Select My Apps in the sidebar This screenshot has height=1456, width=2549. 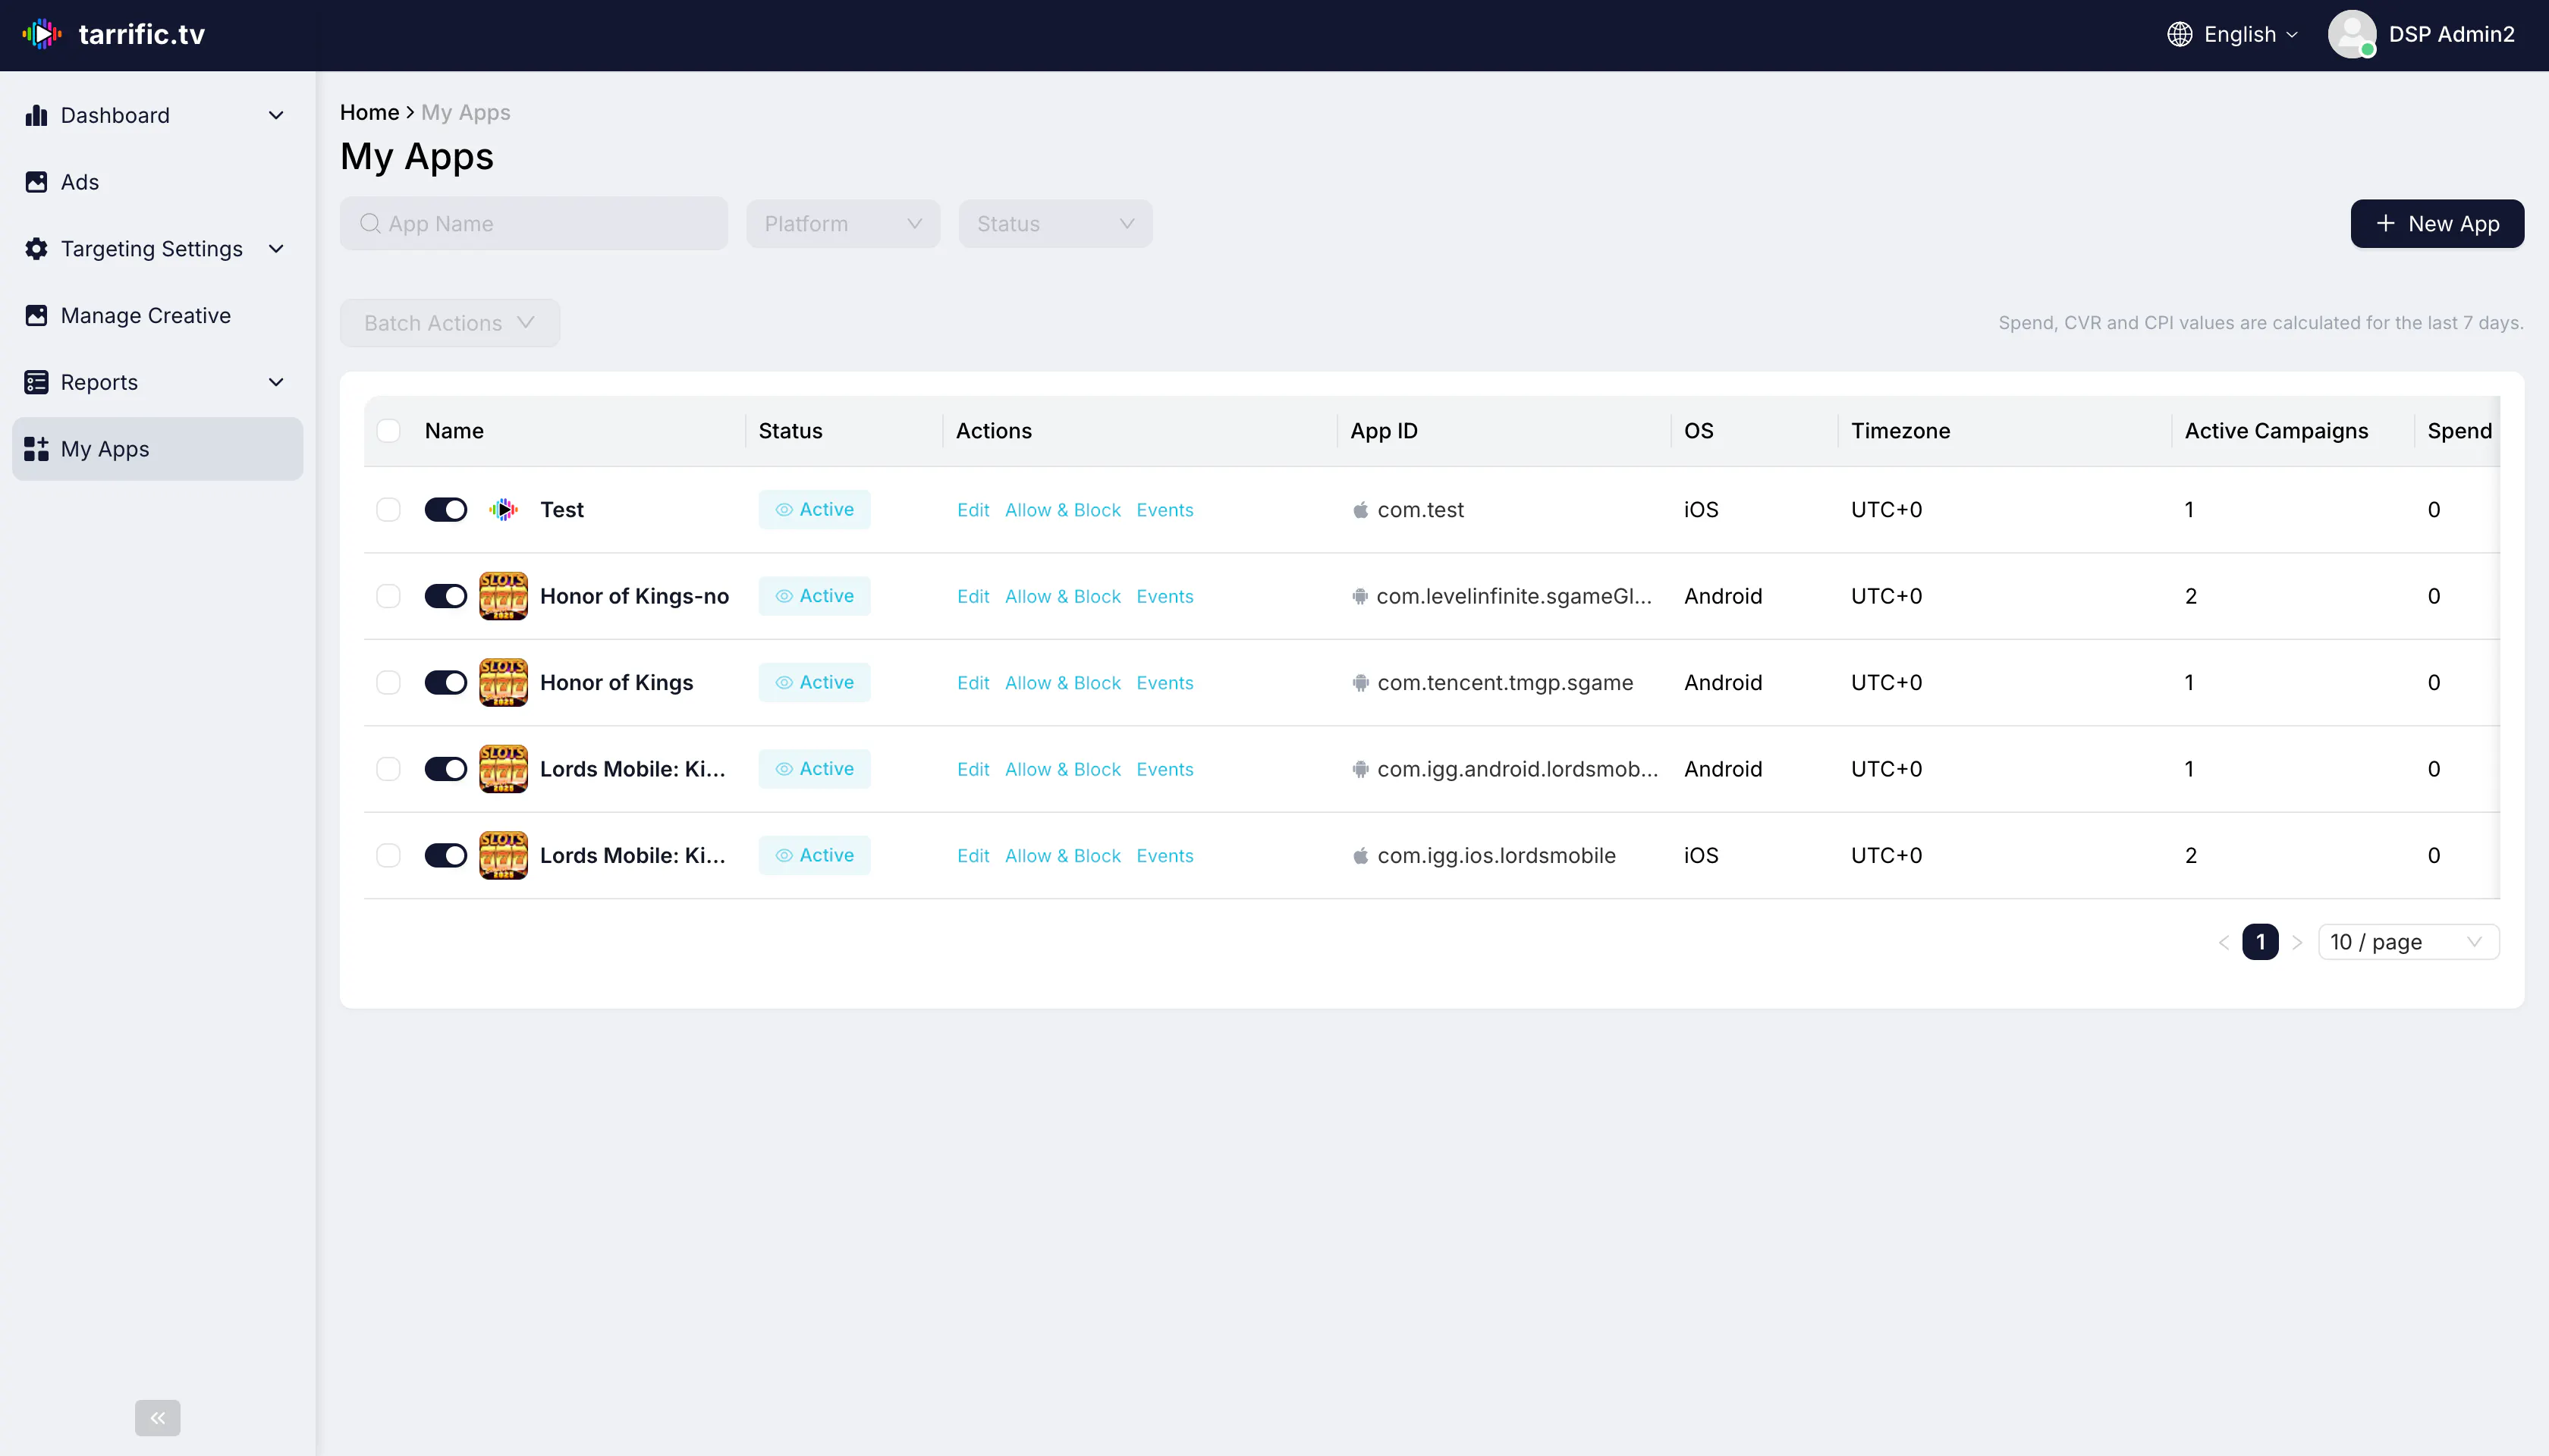pos(157,449)
